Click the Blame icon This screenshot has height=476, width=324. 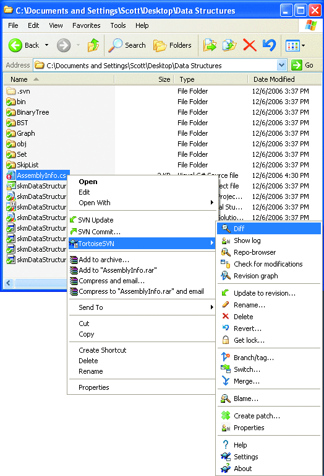pos(226,399)
